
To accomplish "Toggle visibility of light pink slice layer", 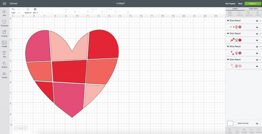I will (257, 66).
